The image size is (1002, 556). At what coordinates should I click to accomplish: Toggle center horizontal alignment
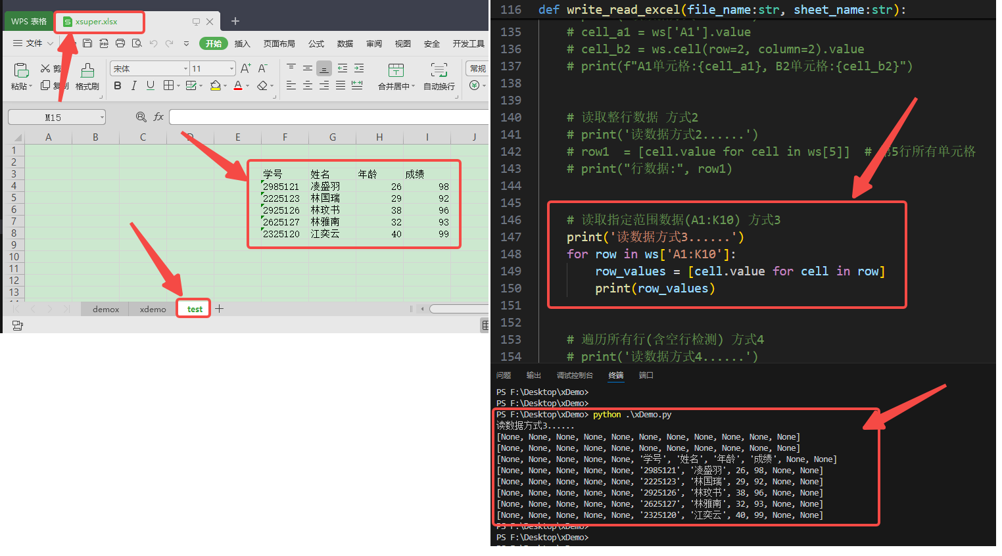[308, 85]
